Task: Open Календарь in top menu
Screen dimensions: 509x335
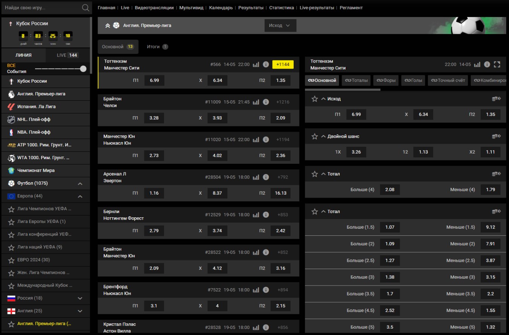Action: coord(221,8)
